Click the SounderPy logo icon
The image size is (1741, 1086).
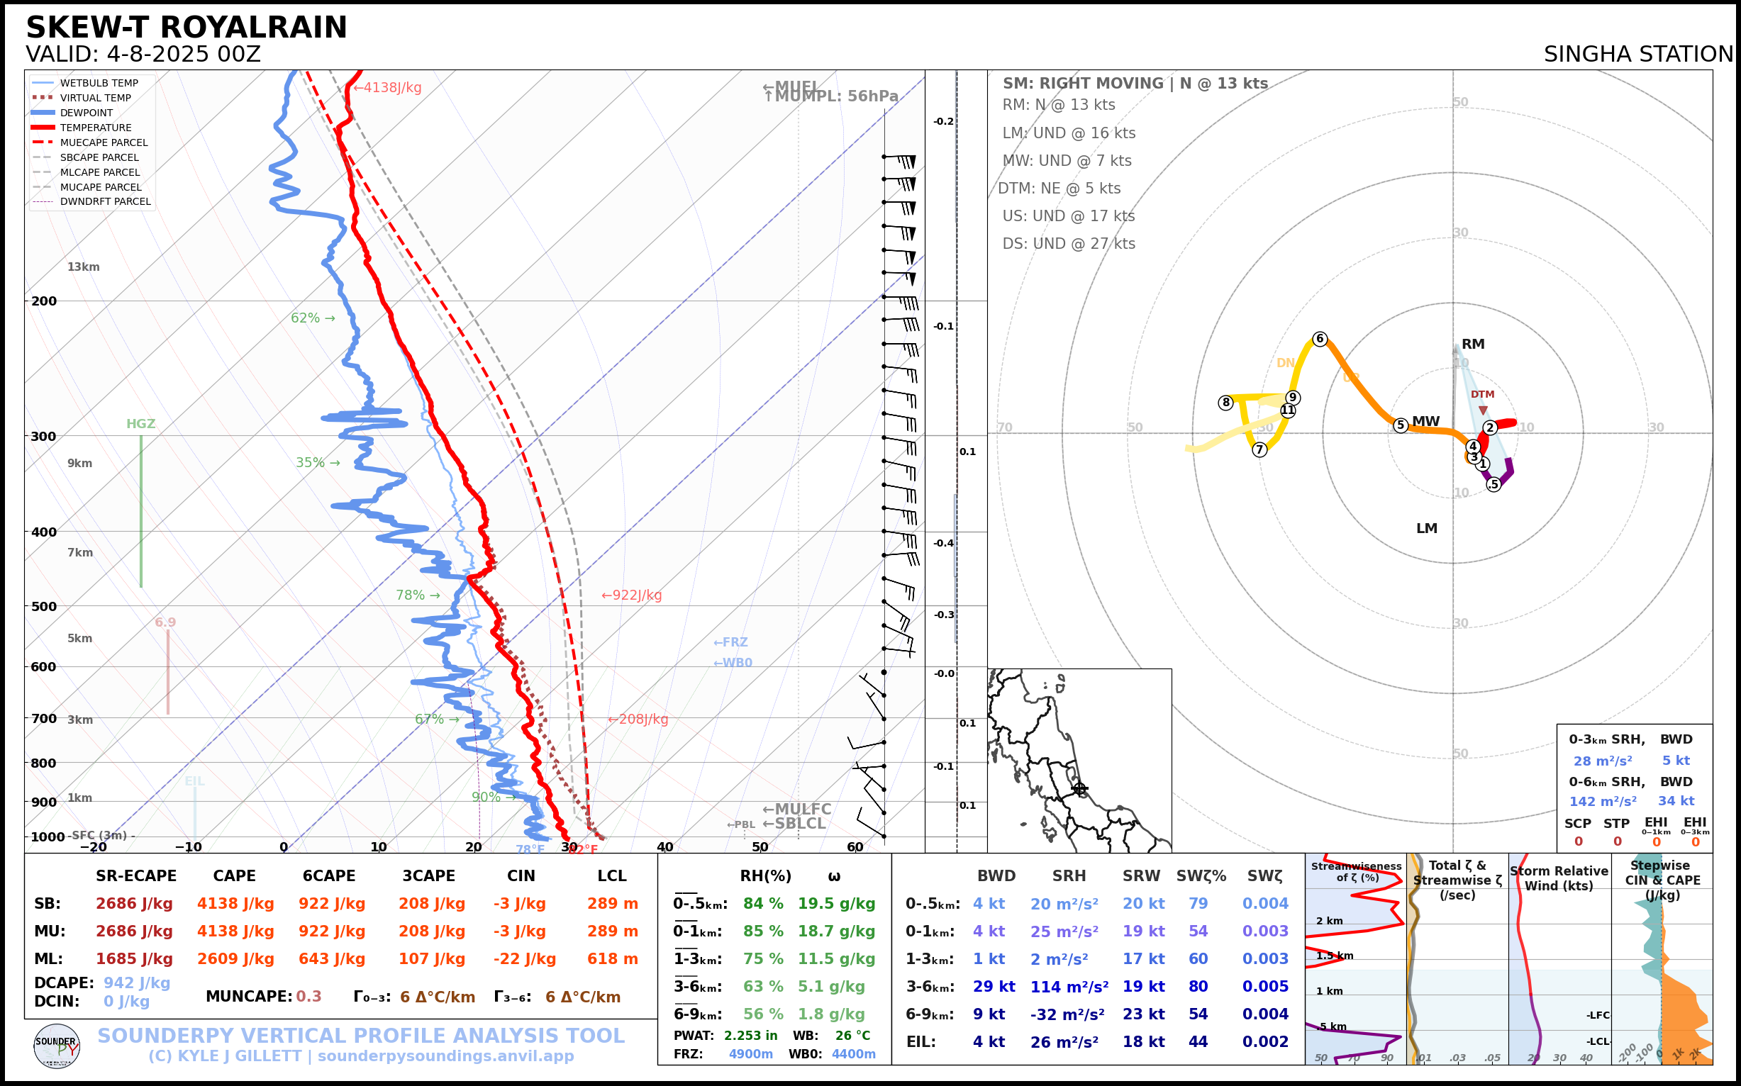[x=57, y=1046]
